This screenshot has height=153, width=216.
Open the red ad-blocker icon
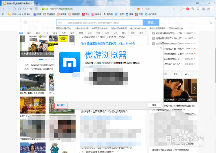(x=188, y=9)
